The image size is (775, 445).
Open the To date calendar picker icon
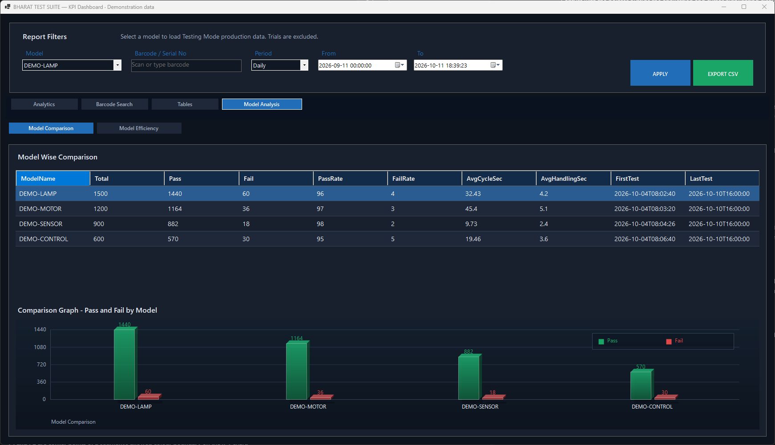[495, 65]
